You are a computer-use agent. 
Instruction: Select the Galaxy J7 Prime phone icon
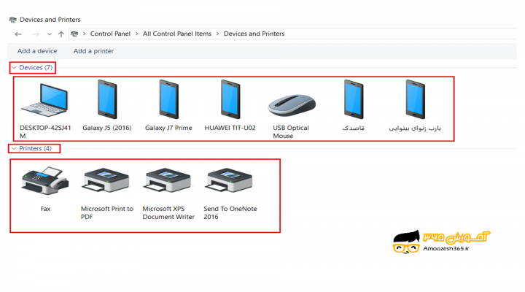168,99
